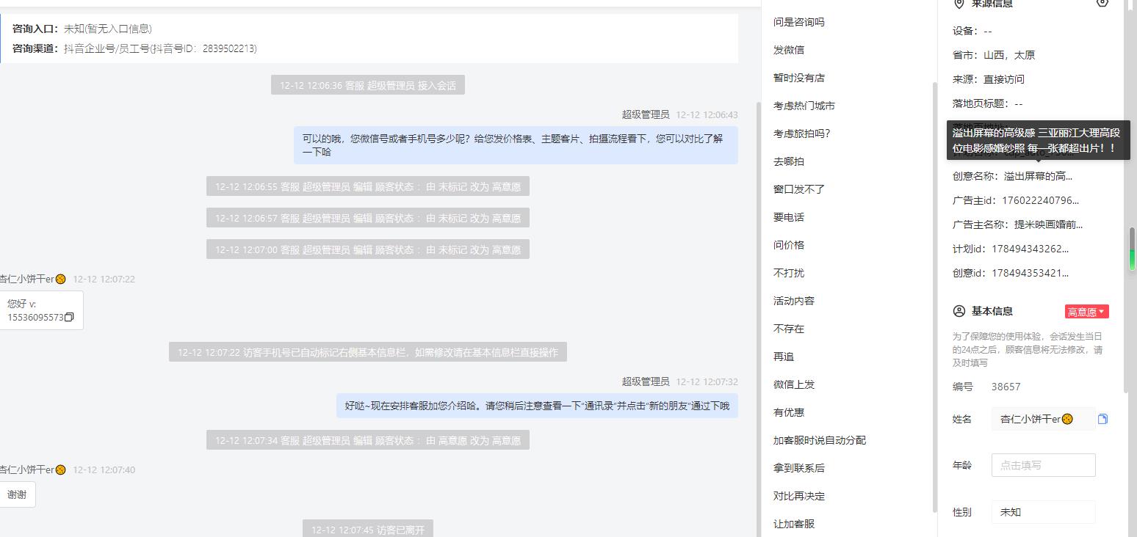Click the agent message asking for 微信号或者手机号

click(516, 145)
